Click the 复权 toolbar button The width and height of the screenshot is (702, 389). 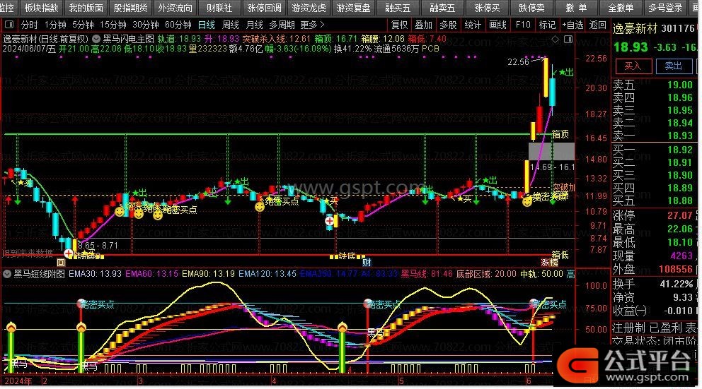click(399, 25)
